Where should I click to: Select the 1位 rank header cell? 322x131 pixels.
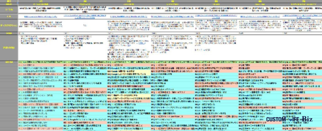pos(41,1)
